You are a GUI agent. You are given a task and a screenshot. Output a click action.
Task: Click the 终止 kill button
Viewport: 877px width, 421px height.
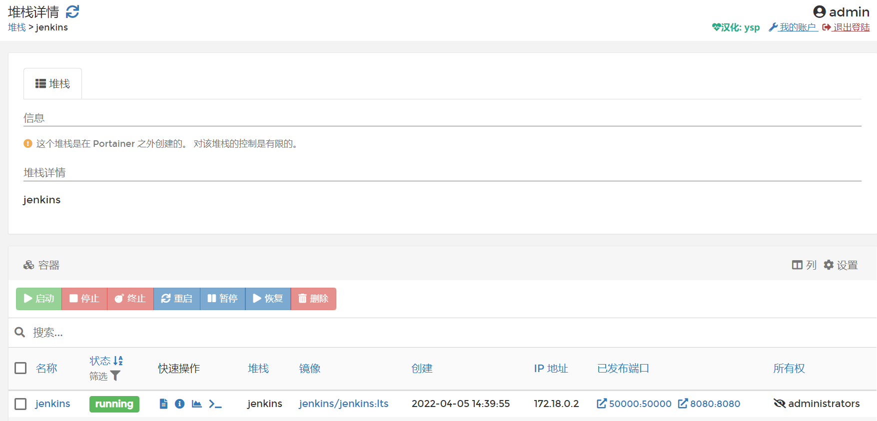[130, 299]
